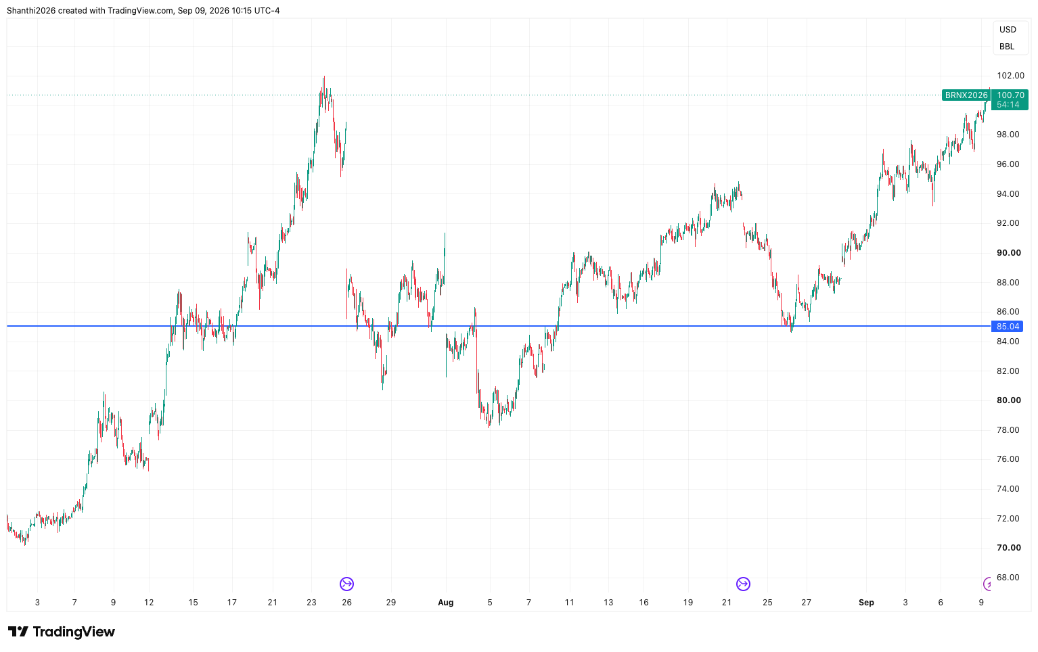Viewport: 1038px width, 652px height.
Task: Click the rollover marker between dates 21 and 25
Action: tap(743, 584)
